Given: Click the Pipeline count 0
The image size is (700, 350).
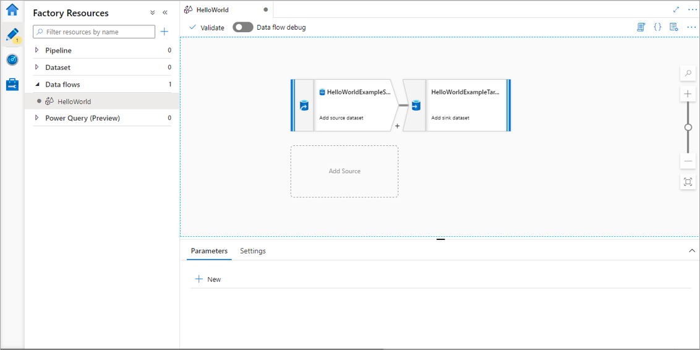Looking at the screenshot, I should point(169,51).
